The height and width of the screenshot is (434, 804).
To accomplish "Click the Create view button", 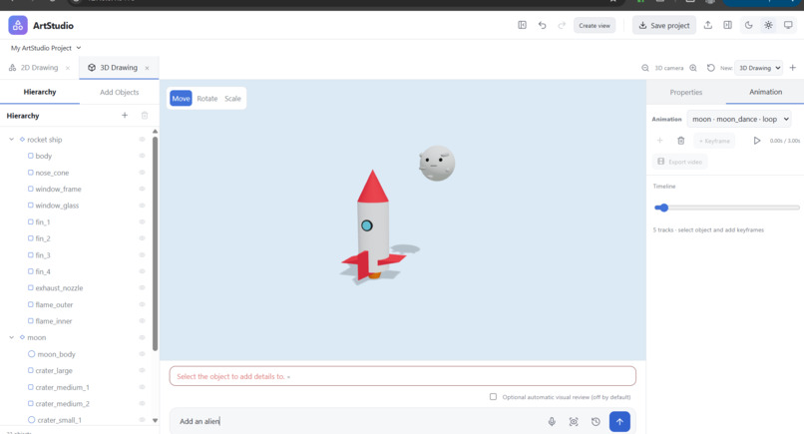I will (x=595, y=25).
